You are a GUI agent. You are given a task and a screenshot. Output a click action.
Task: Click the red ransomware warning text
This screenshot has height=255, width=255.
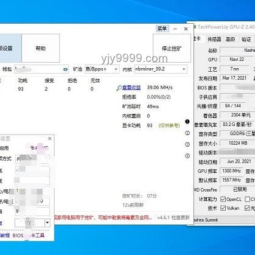click(103, 218)
